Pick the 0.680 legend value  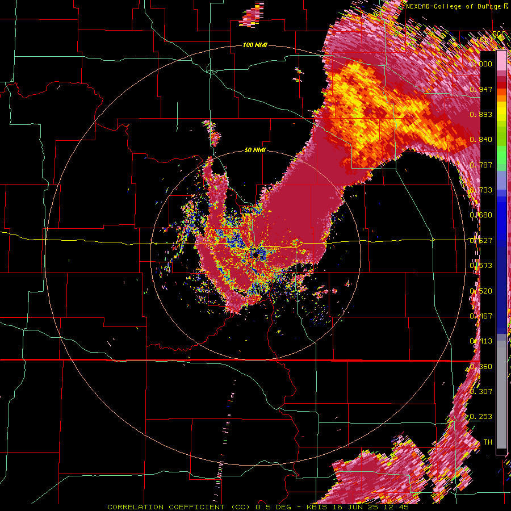tap(481, 215)
